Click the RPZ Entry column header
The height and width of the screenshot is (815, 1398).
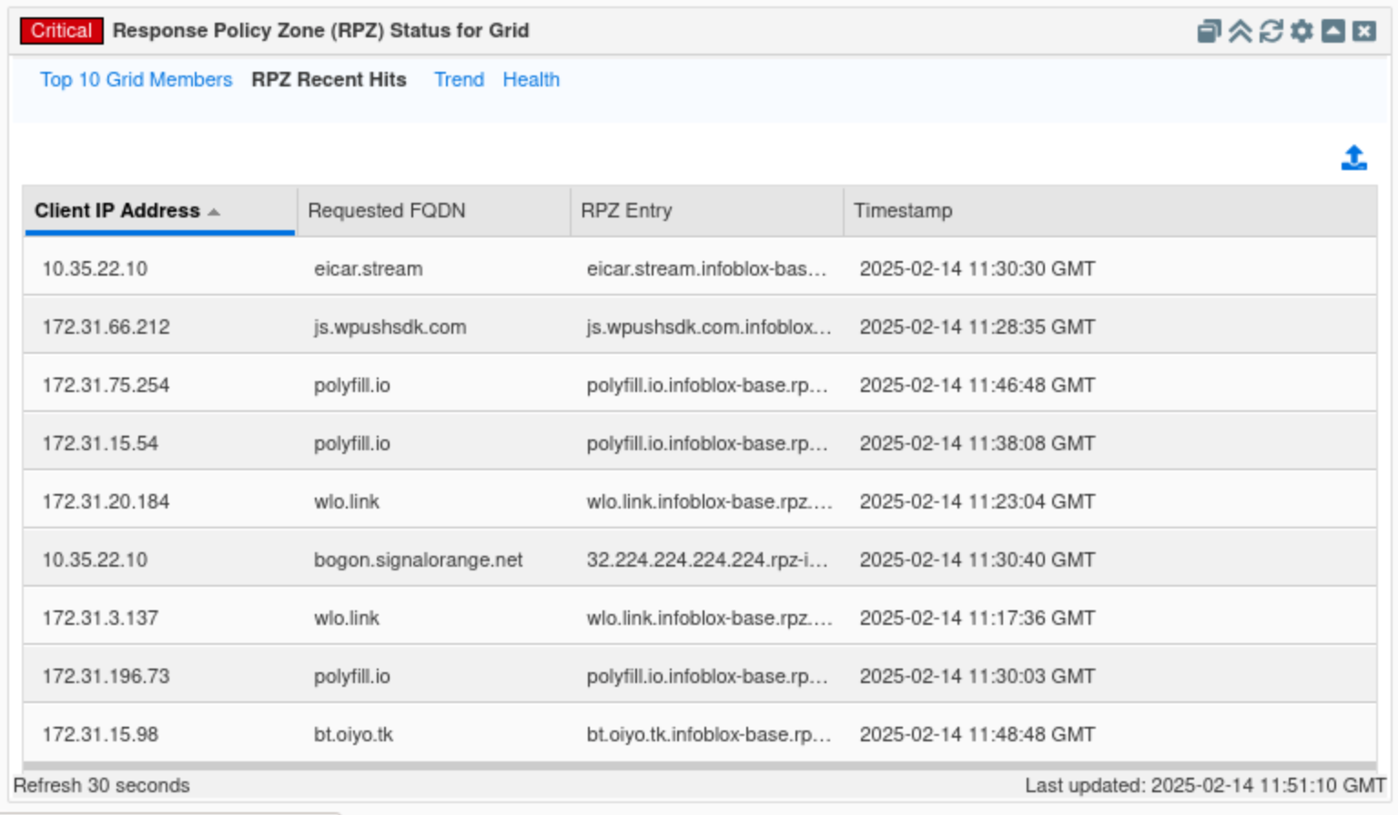point(626,211)
